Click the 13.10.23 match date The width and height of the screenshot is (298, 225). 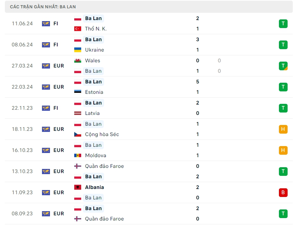[22, 171]
